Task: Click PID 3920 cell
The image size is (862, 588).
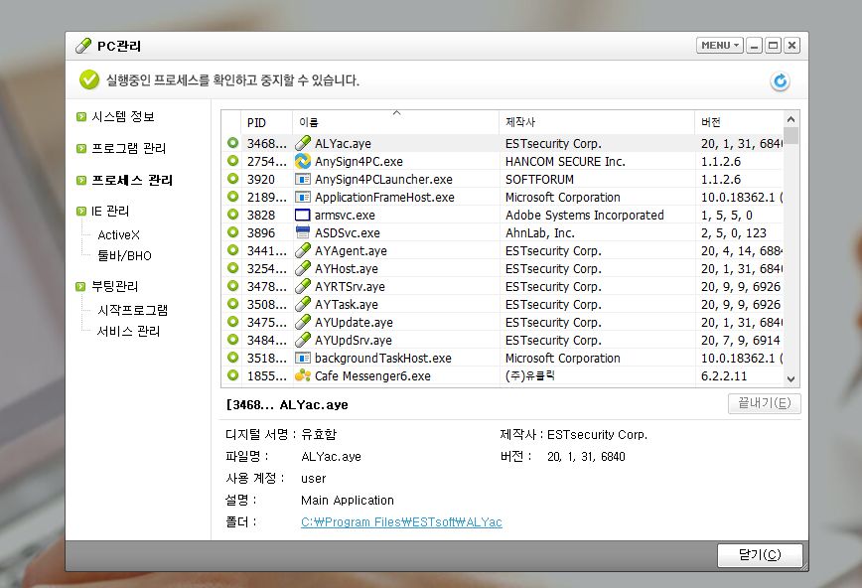Action: [x=260, y=180]
